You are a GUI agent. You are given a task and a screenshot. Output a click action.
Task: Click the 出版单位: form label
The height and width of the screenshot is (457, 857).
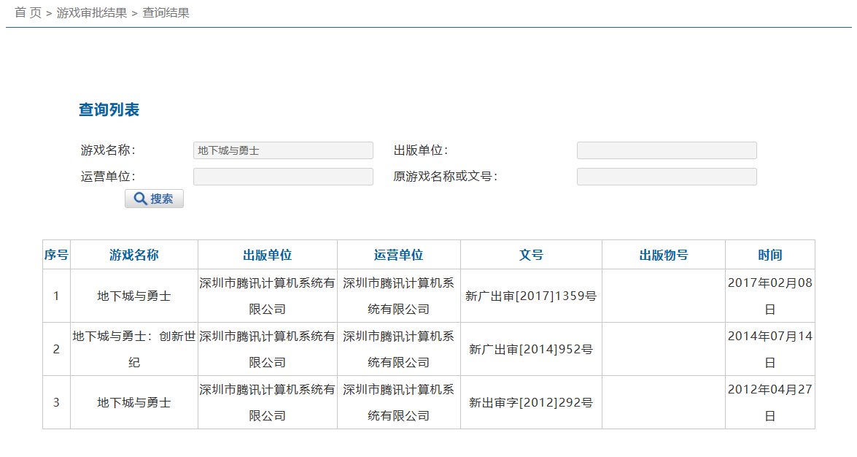pyautogui.click(x=421, y=150)
